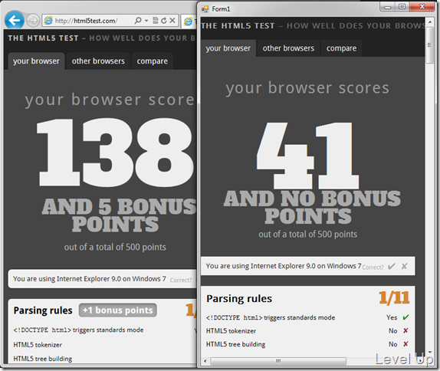Click Form1 vertical scrollbar down arrow
Screen dimensions: 440x371
click(429, 352)
